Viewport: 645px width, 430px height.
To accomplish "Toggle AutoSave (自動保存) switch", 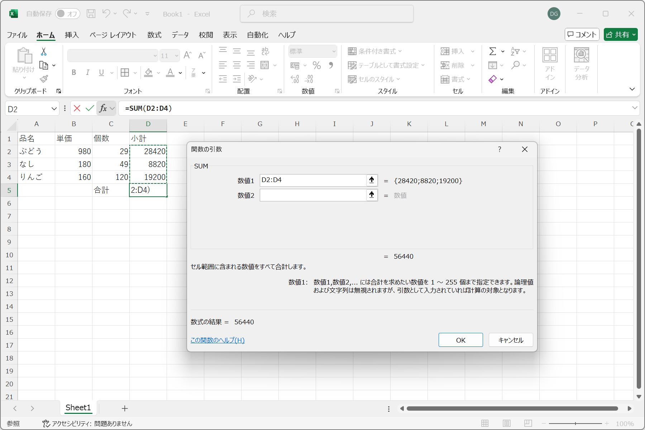I will click(x=67, y=14).
